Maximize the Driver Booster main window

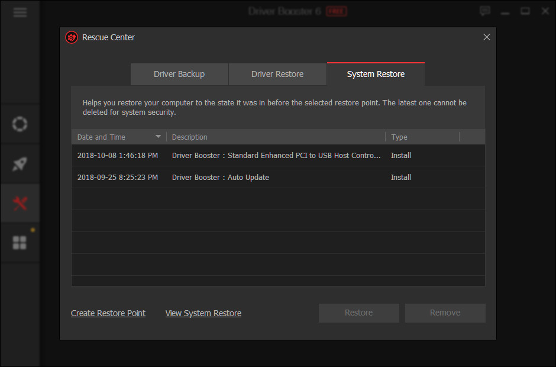coord(525,11)
